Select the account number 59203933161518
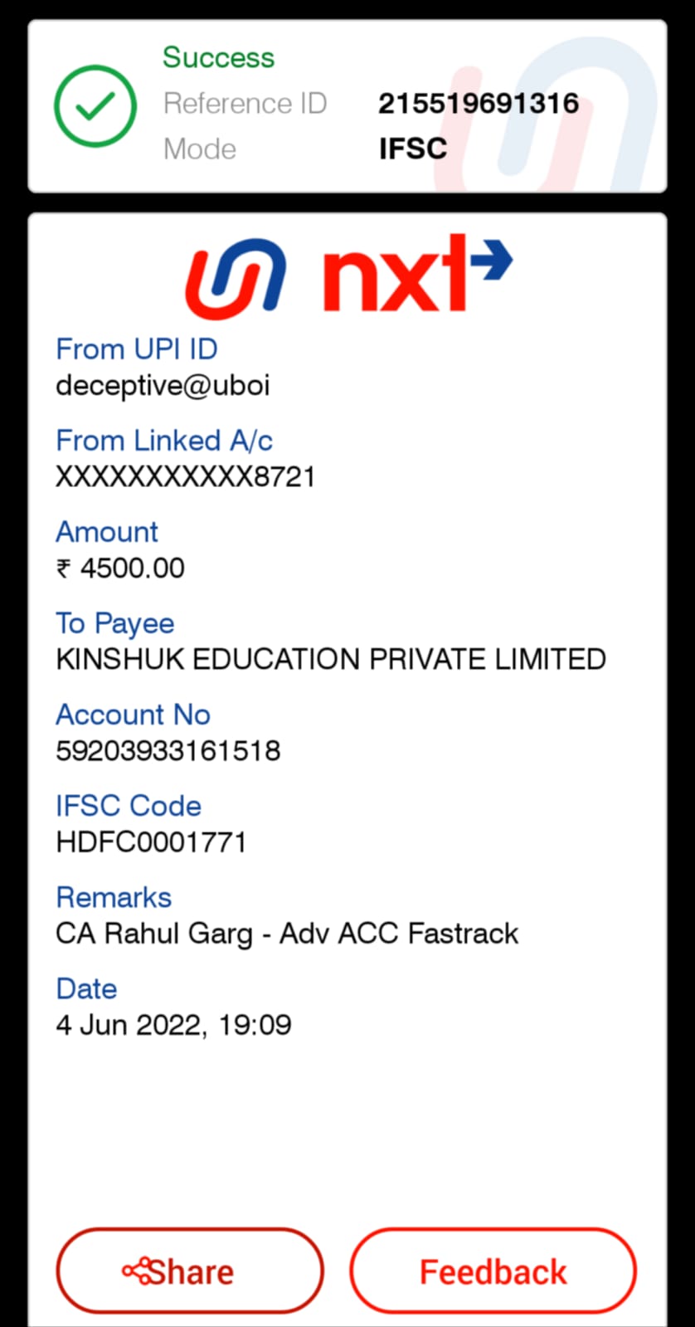Screen dimensions: 695x1327 tap(168, 751)
